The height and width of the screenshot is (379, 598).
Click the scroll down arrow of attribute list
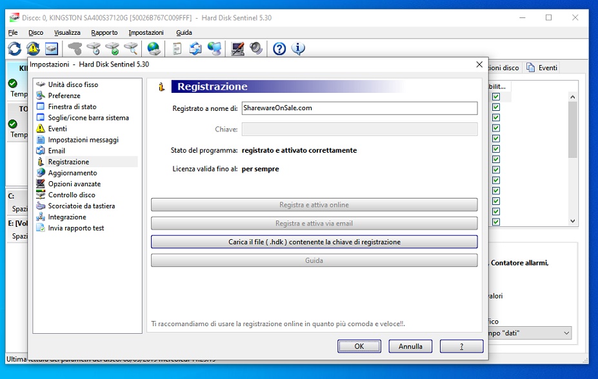tap(572, 221)
